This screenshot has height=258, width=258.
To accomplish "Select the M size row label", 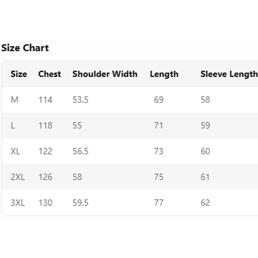I will (15, 100).
